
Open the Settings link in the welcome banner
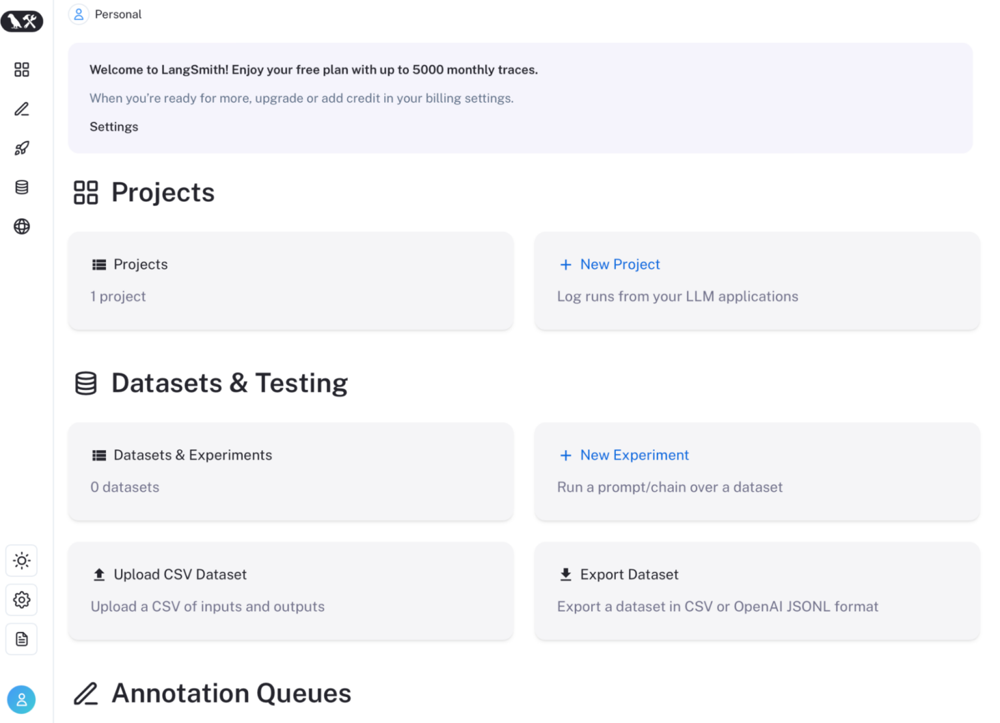coord(114,126)
